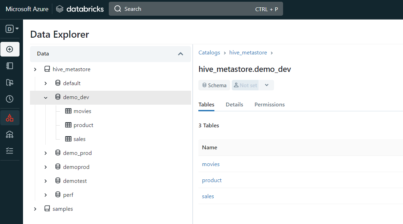Viewport: 403px width, 224px height.
Task: Click the Search input field
Action: pyautogui.click(x=196, y=9)
